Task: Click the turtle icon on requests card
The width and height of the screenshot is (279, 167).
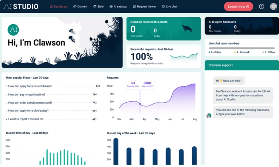Action: 187,28
